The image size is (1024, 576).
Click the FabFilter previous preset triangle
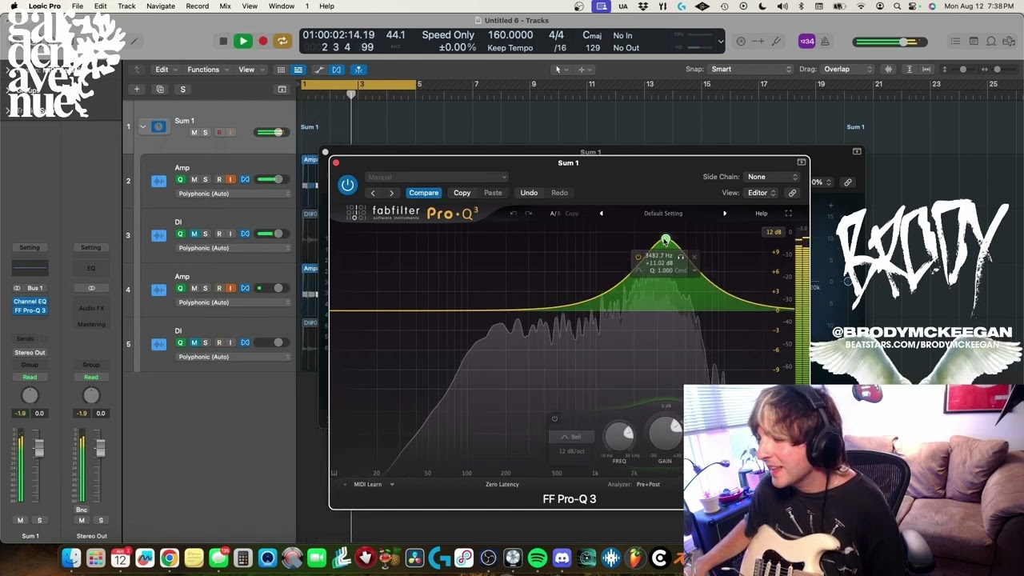pos(601,214)
